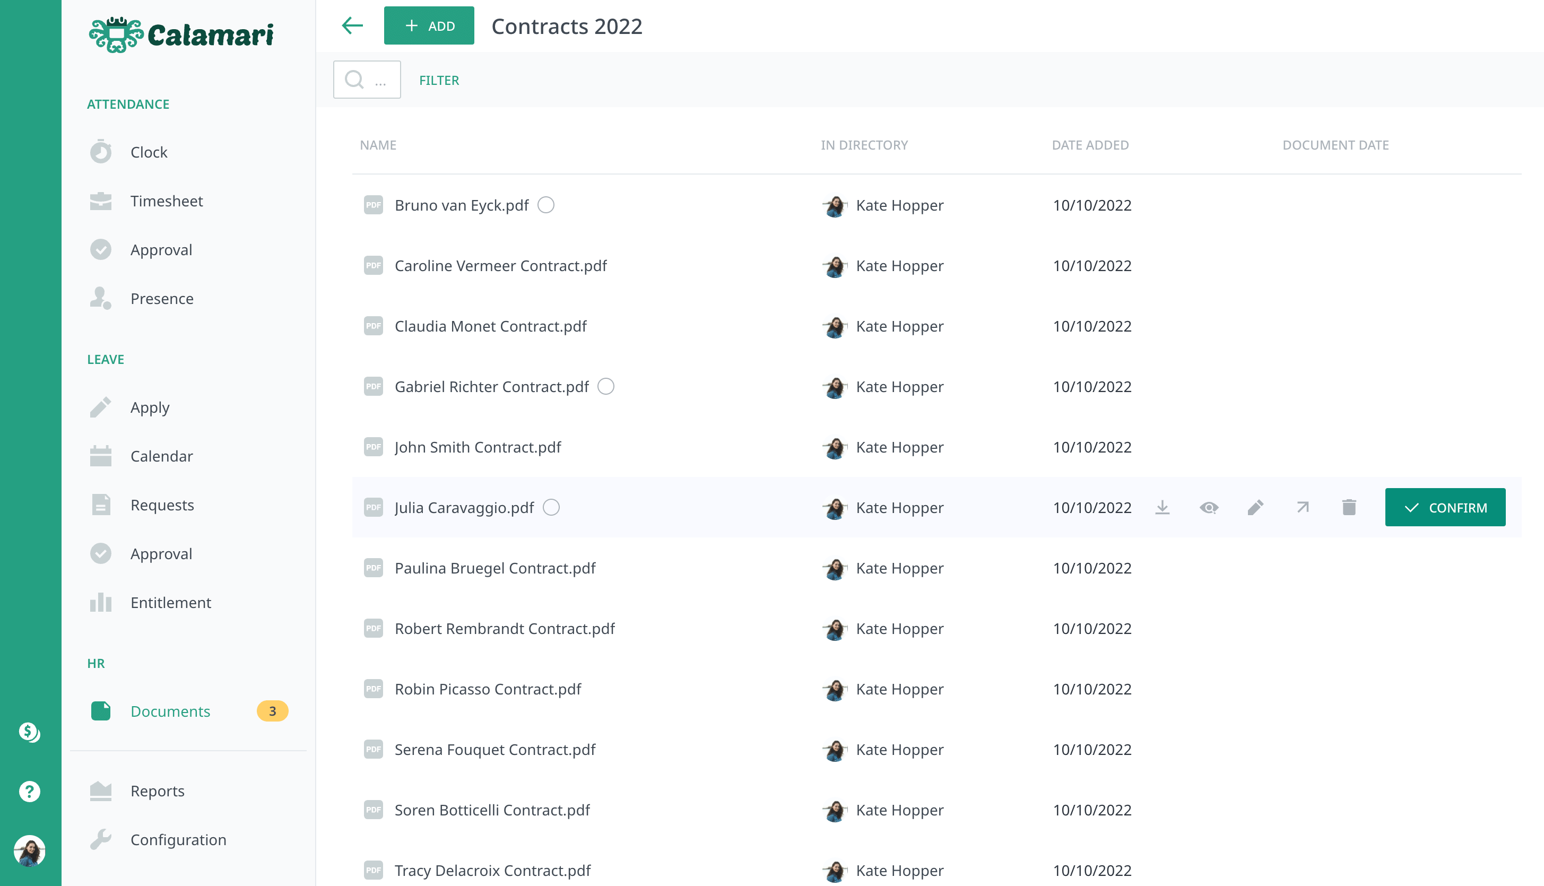The height and width of the screenshot is (886, 1544).
Task: Open the billing coin icon in the green bar
Action: pos(29,732)
